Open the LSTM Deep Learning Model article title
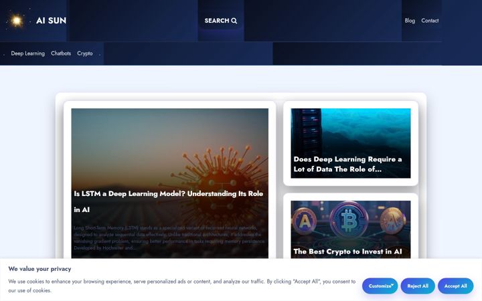The height and width of the screenshot is (301, 482). coord(169,201)
